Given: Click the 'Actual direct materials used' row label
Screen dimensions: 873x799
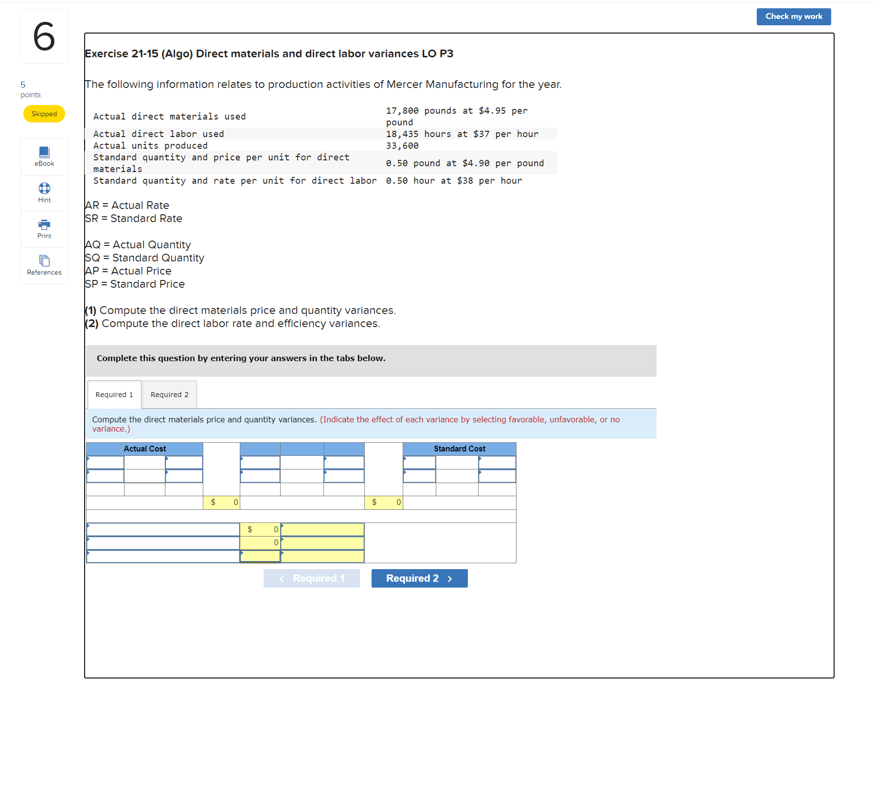Looking at the screenshot, I should tap(169, 117).
